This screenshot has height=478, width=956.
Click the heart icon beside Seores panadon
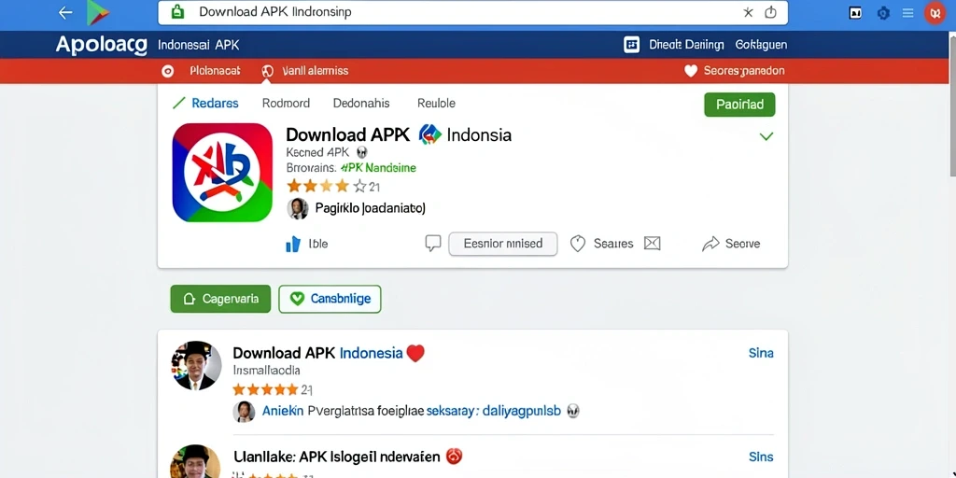[x=690, y=71]
